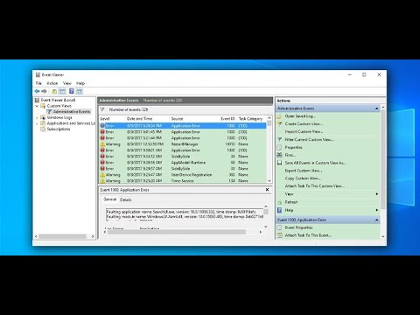Click the Up One Level folder toolbar icon
This screenshot has height=315, width=420.
54,91
